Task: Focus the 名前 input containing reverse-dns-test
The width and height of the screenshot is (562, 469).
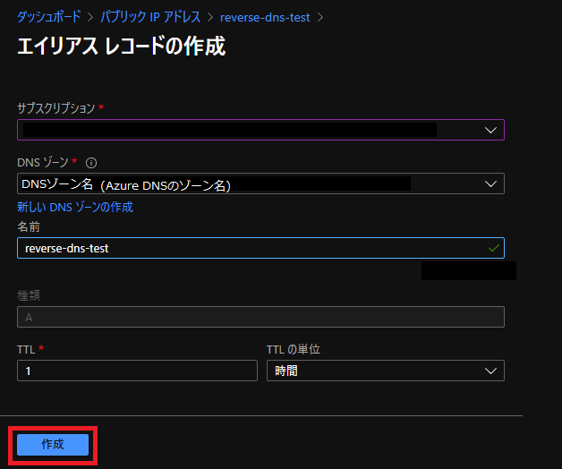Action: click(242, 248)
